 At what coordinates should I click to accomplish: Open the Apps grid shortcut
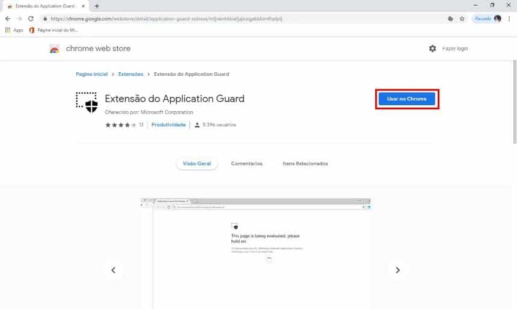point(14,30)
